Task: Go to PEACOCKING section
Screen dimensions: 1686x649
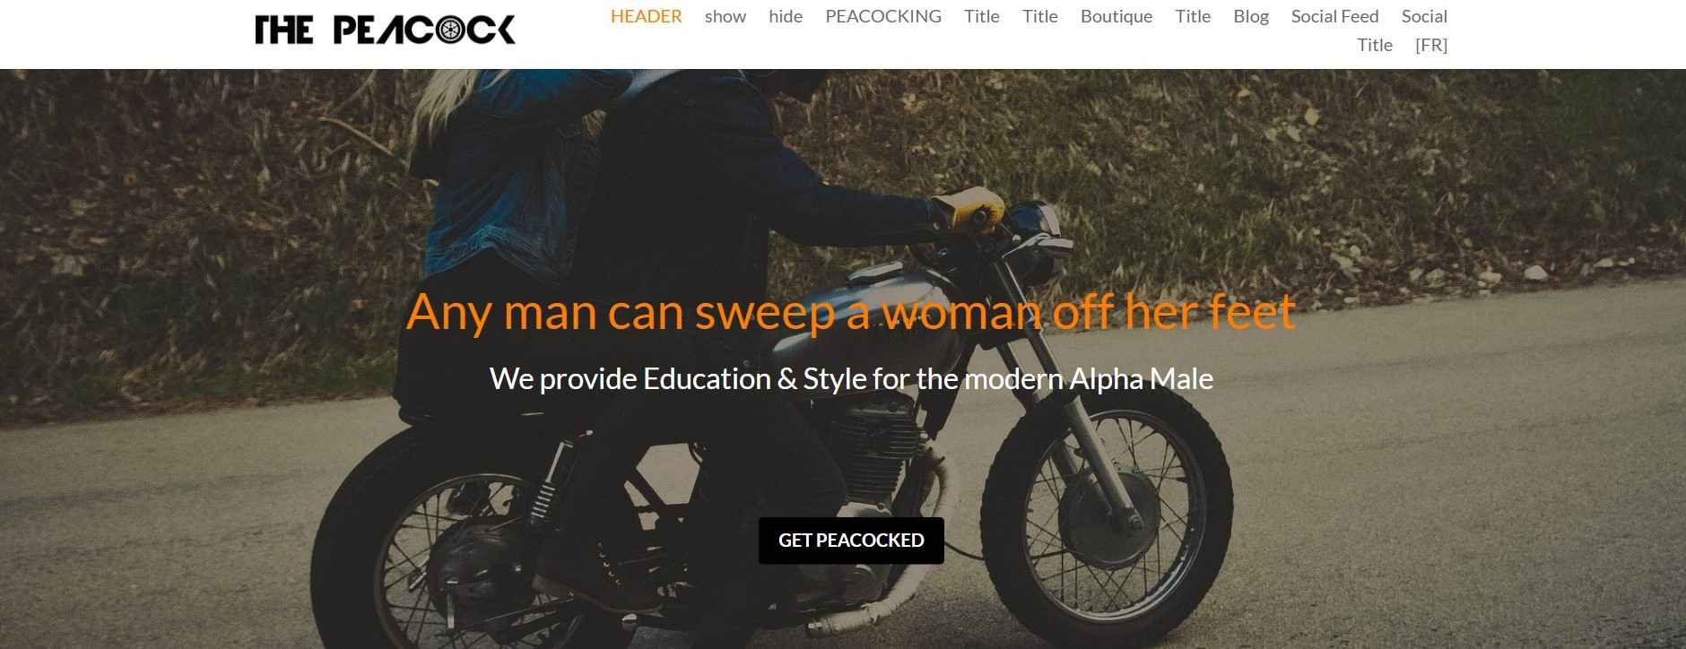Action: coord(883,16)
